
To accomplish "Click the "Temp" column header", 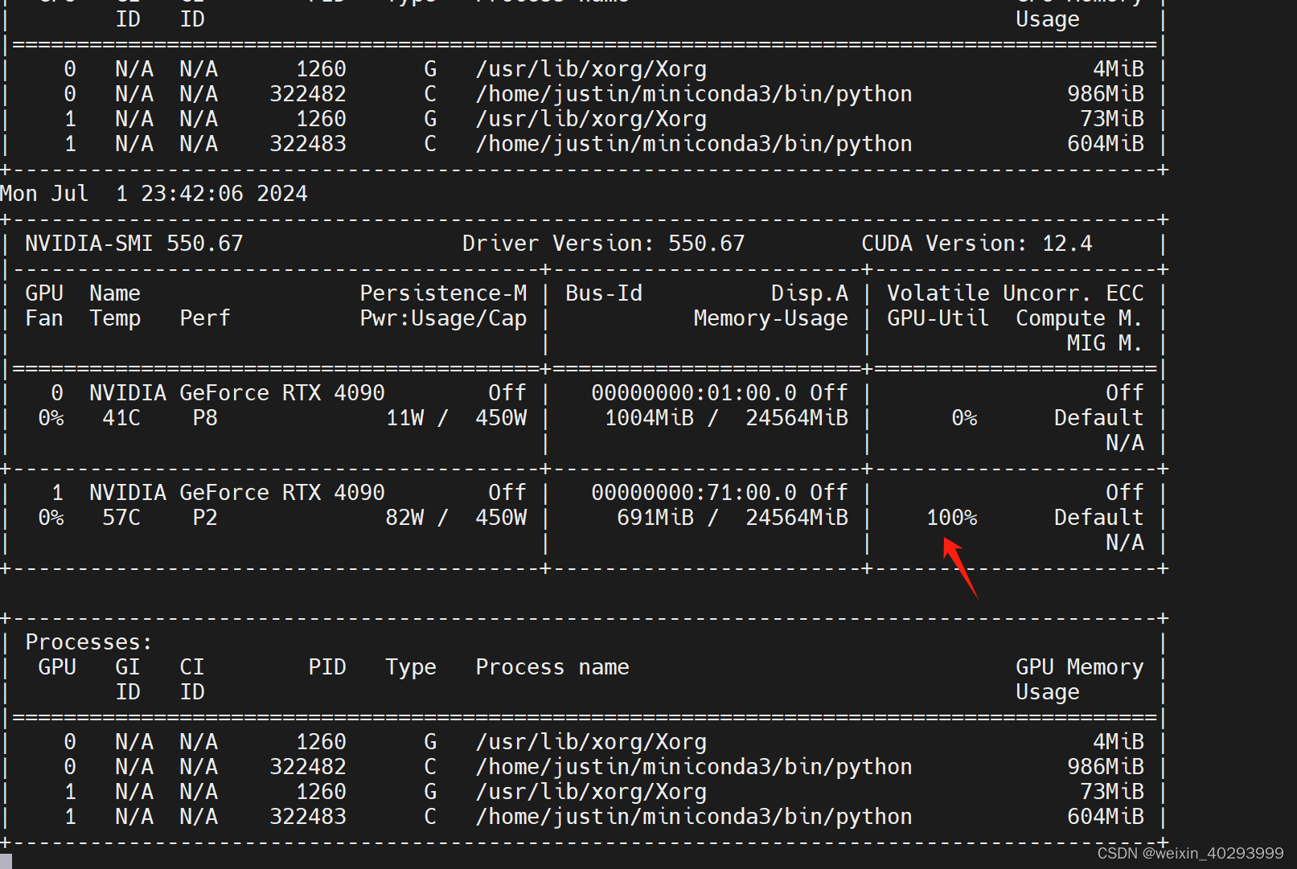I will [115, 319].
